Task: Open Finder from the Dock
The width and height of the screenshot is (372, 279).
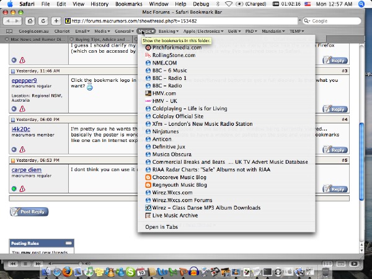Action: coord(46,271)
